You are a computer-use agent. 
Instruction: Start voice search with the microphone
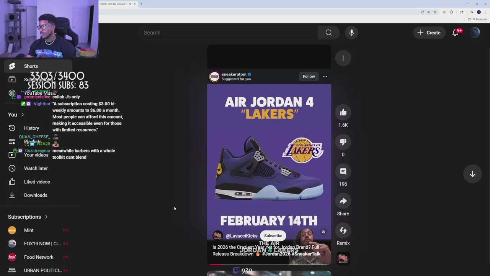pyautogui.click(x=351, y=33)
